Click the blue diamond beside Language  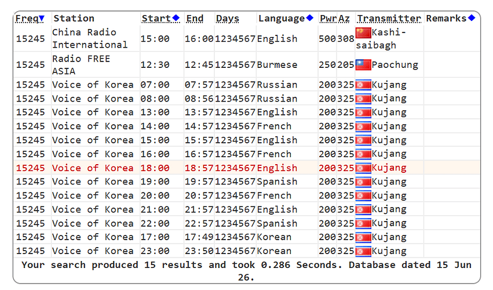pos(310,18)
